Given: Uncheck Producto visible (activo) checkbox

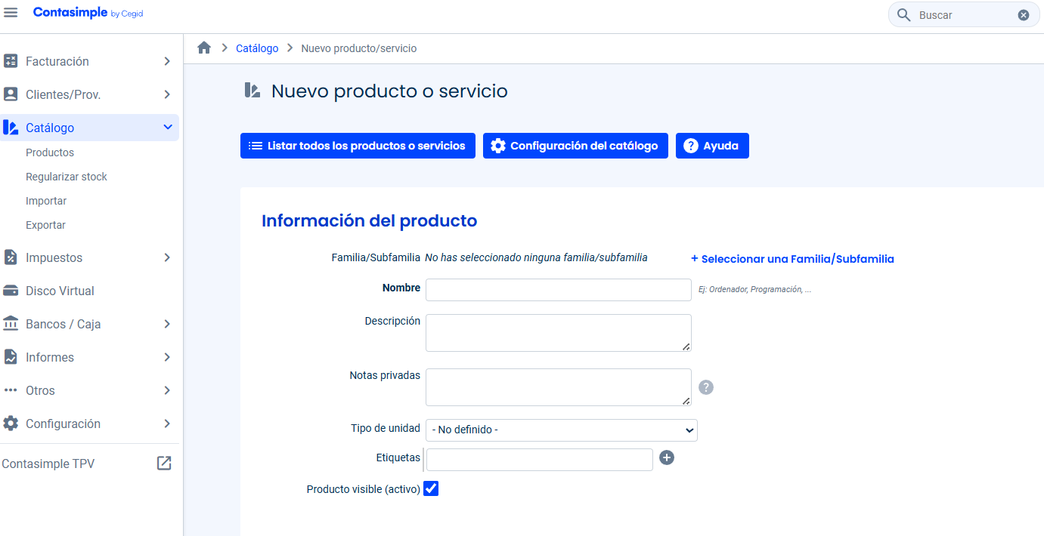Looking at the screenshot, I should tap(431, 488).
